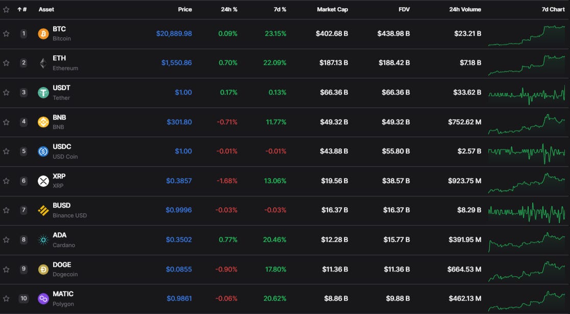Open USDC 7d sparkline chart
The height and width of the screenshot is (314, 570).
coord(527,153)
